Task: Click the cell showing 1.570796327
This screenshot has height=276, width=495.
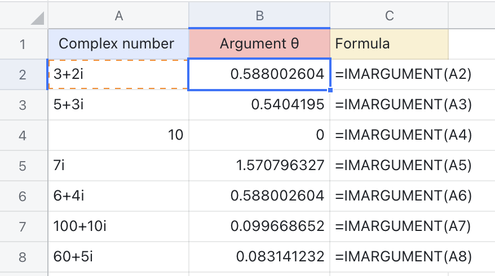Action: click(259, 166)
